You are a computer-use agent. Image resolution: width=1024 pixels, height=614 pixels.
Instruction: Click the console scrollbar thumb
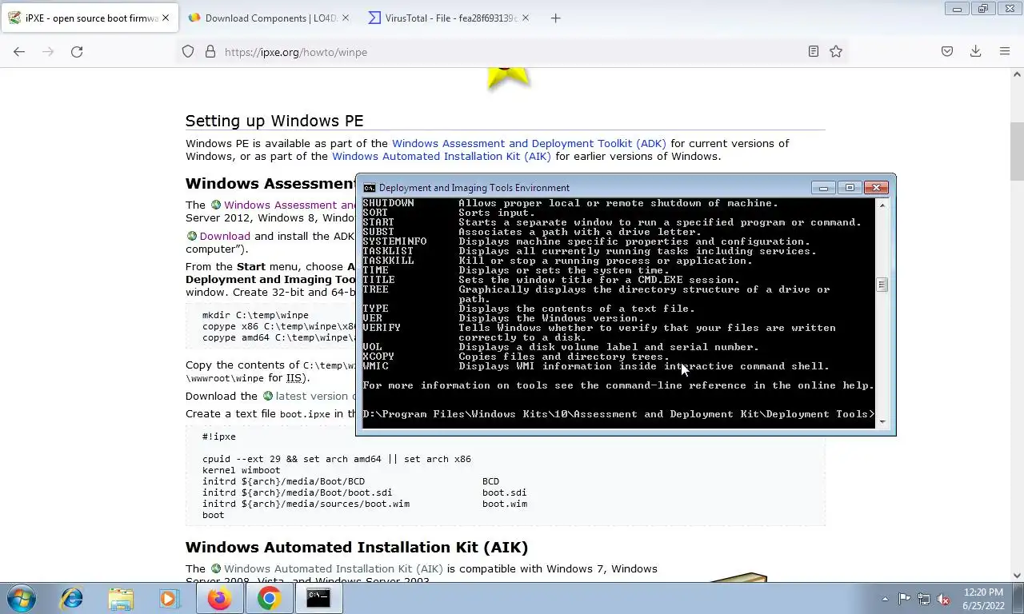882,285
